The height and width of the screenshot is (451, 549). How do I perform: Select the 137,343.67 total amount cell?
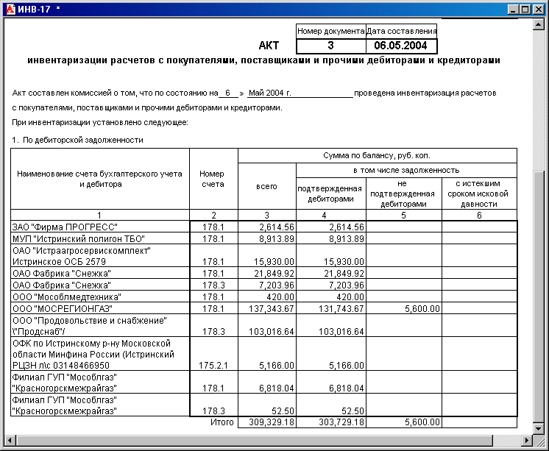coord(267,308)
